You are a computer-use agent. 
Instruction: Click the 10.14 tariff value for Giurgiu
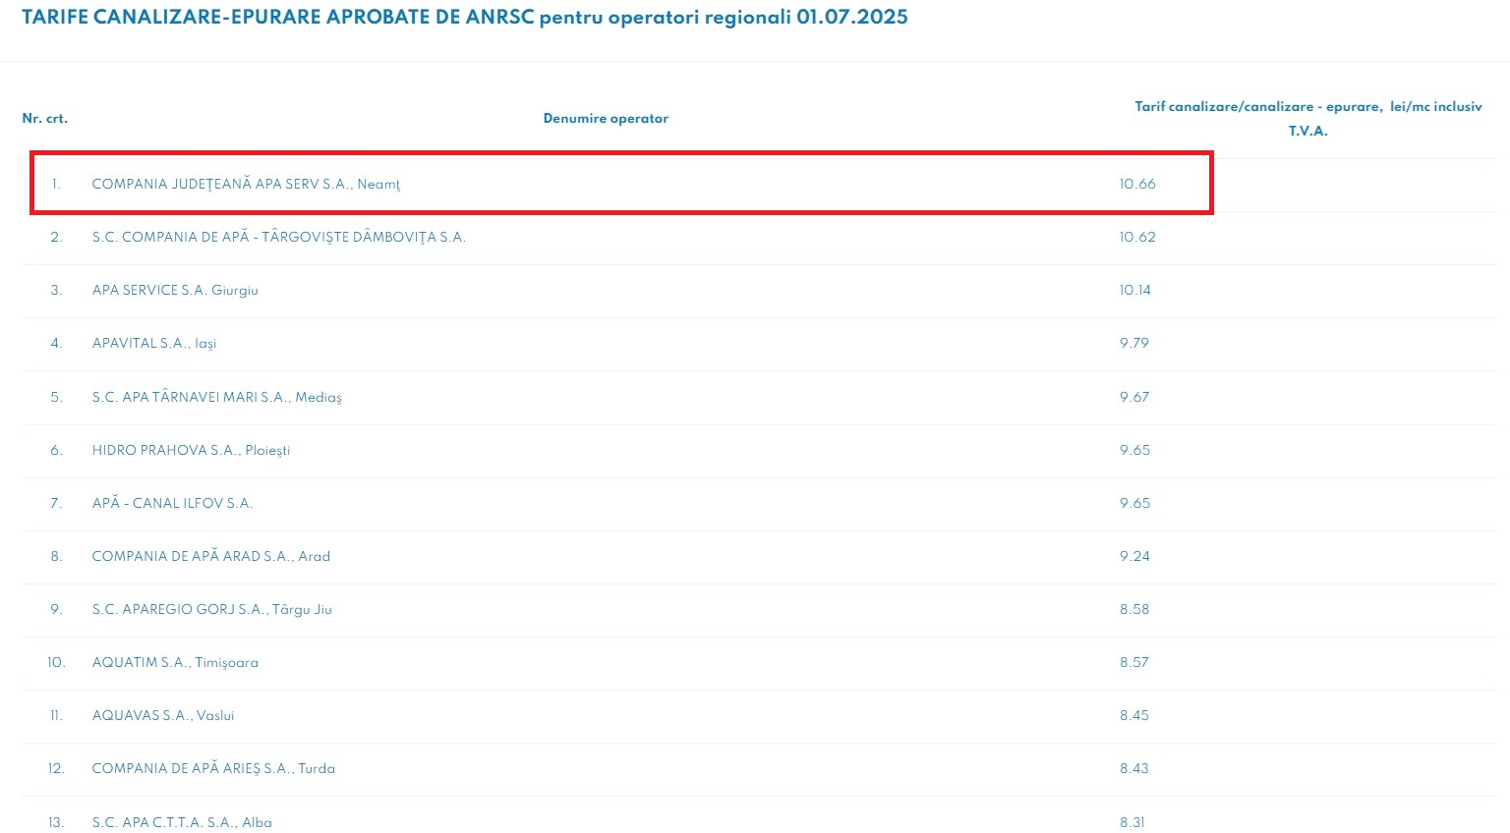pyautogui.click(x=1134, y=291)
